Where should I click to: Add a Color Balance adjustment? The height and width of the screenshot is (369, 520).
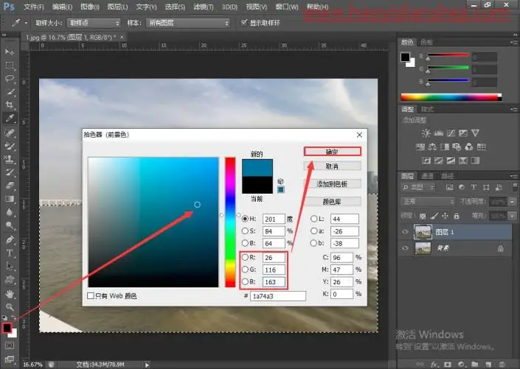coord(432,147)
